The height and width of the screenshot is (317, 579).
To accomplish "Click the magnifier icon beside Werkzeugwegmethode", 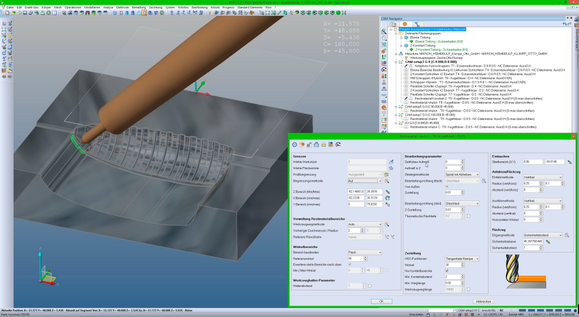I will click(x=387, y=224).
